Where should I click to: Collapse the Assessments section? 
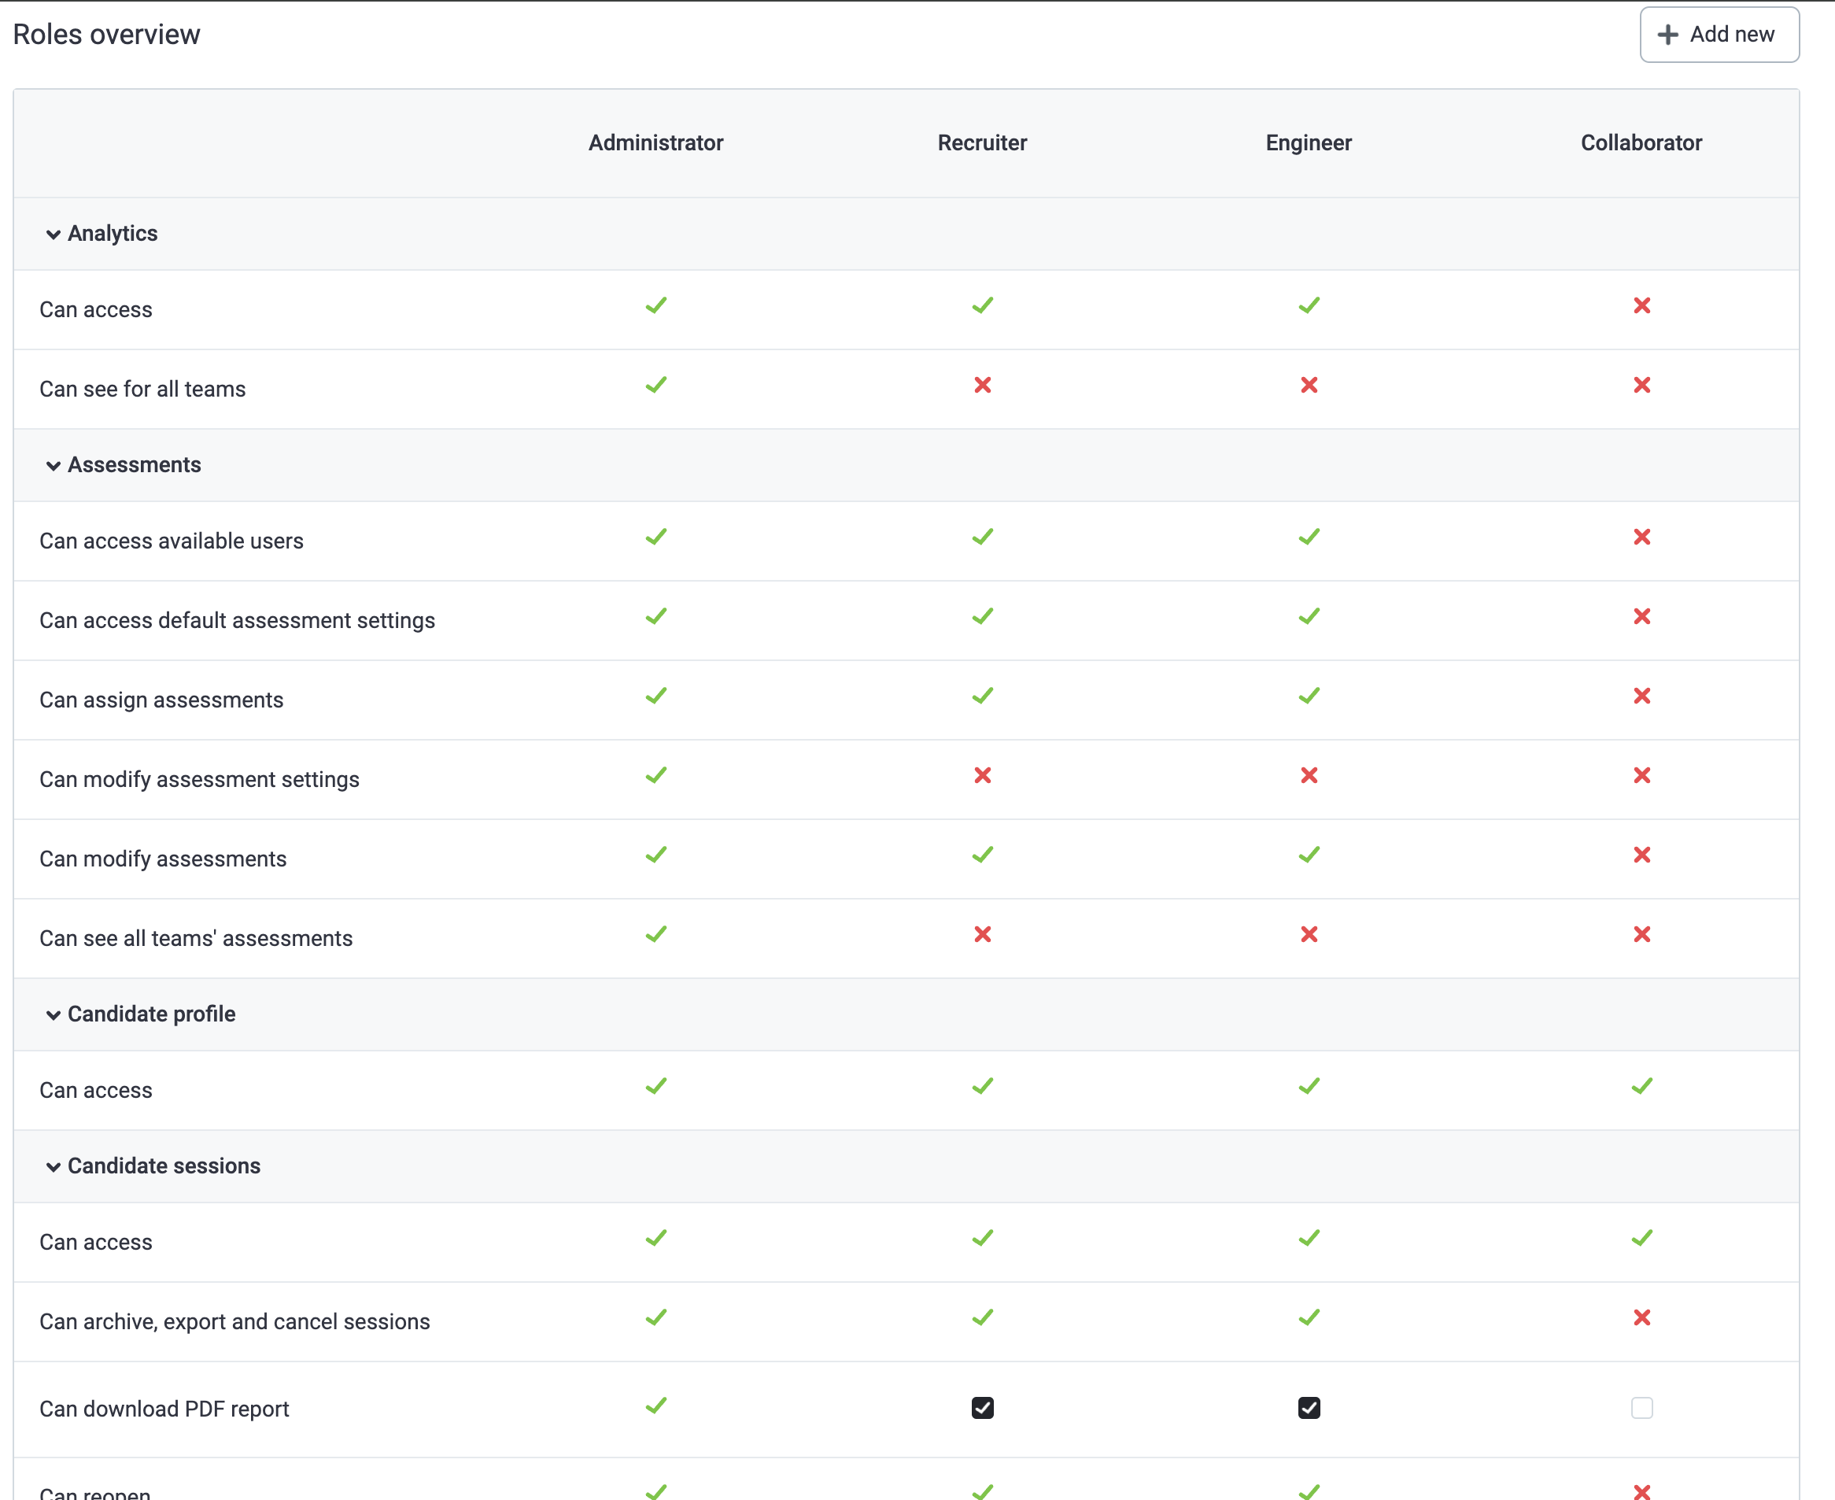[x=54, y=466]
